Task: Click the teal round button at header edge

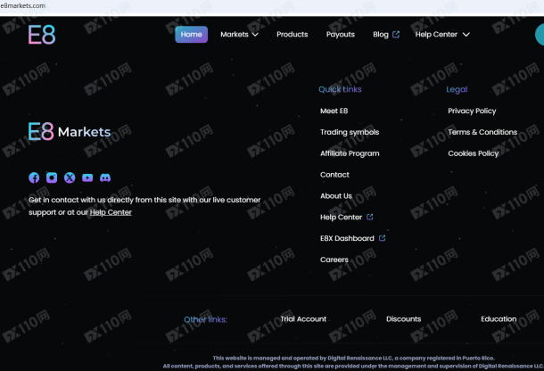Action: [540, 35]
